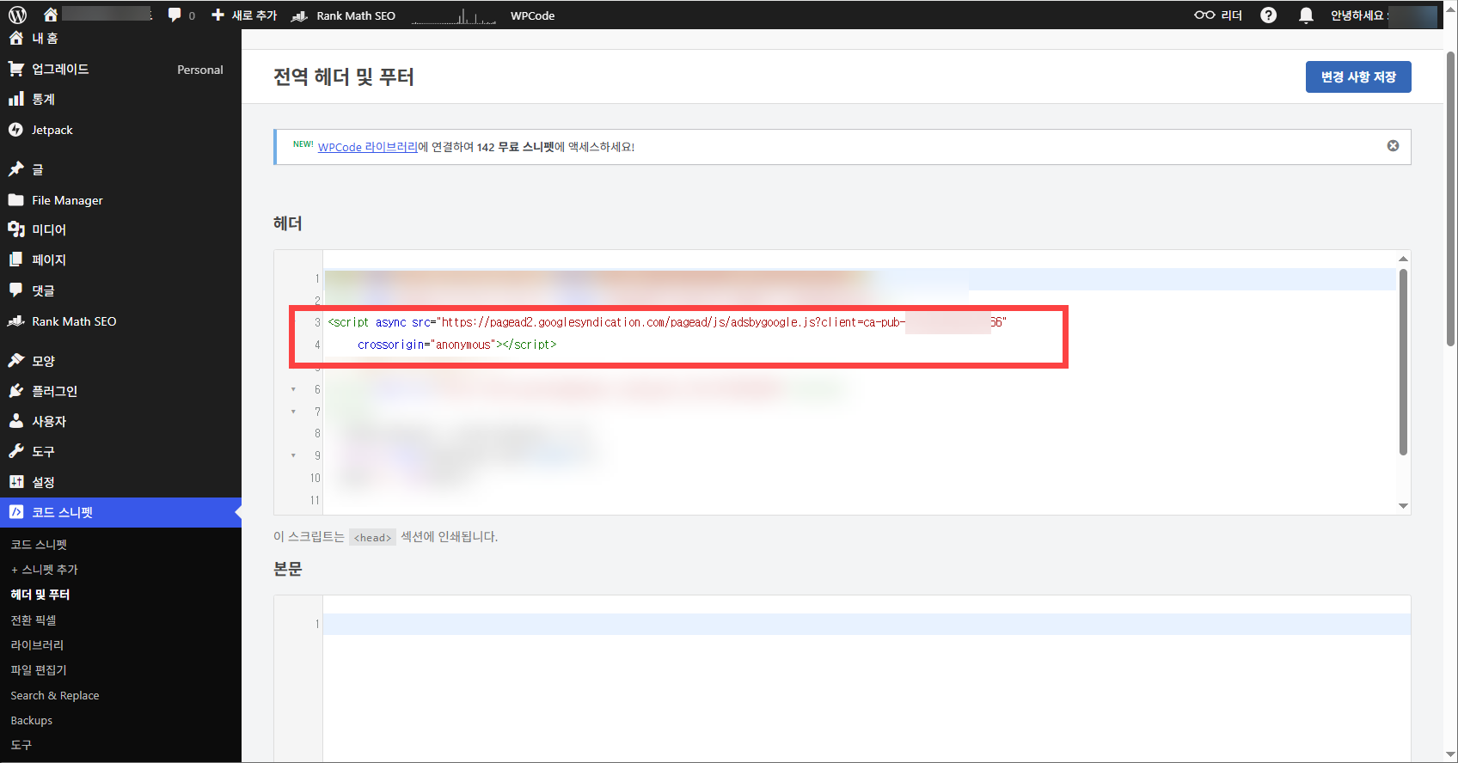The image size is (1458, 763).
Task: Click the stats sparkline graph in admin bar
Action: point(454,15)
